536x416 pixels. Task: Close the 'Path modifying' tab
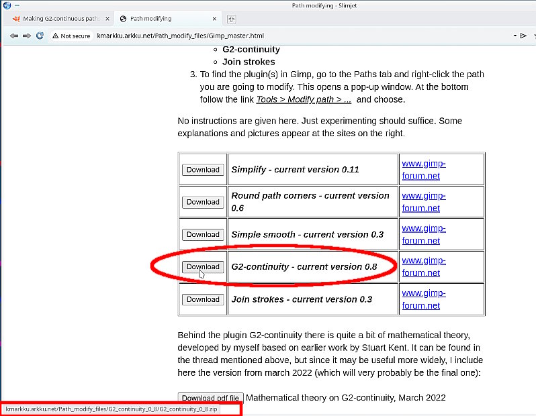(x=214, y=19)
